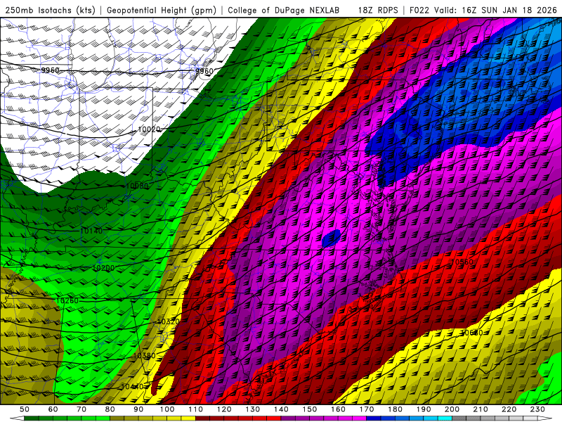
Task: Click the bright yellow swatch just before 110
Action: pos(188,417)
